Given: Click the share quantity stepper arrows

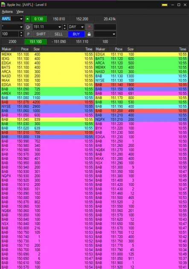Looking at the screenshot, I should pyautogui.click(x=21, y=34).
